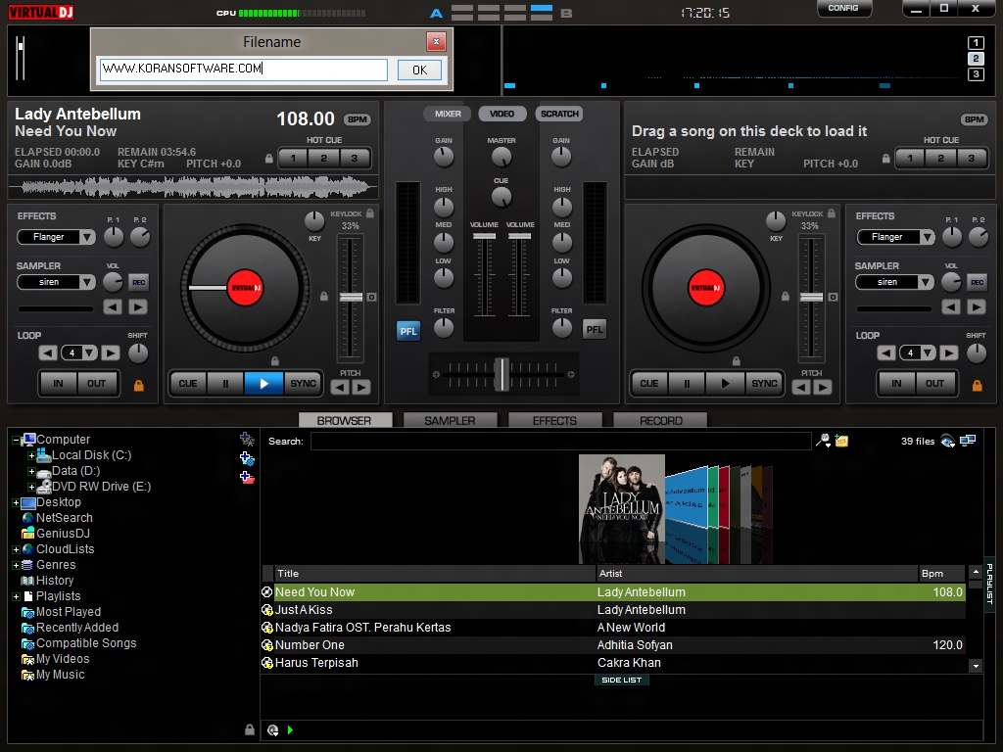Image resolution: width=1003 pixels, height=752 pixels.
Task: Select the dual-monitor view icon in browser toolbar
Action: (967, 440)
